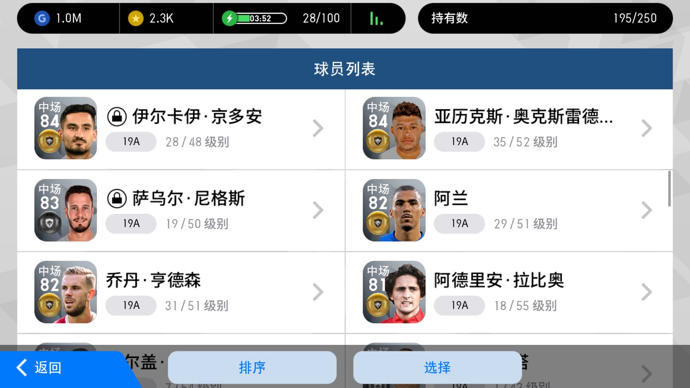Open chevron for 阿德里安·拉比奥 row
The width and height of the screenshot is (690, 388).
click(647, 292)
